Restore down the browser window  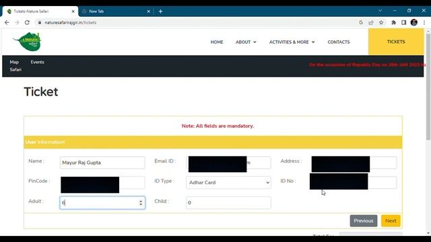(409, 11)
